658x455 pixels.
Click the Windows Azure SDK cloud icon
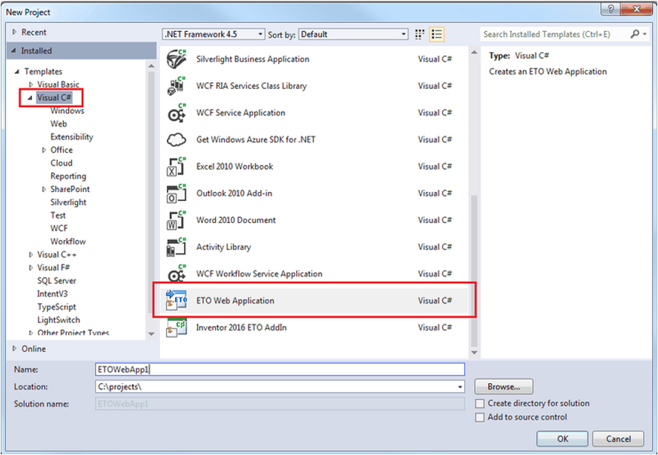click(177, 139)
